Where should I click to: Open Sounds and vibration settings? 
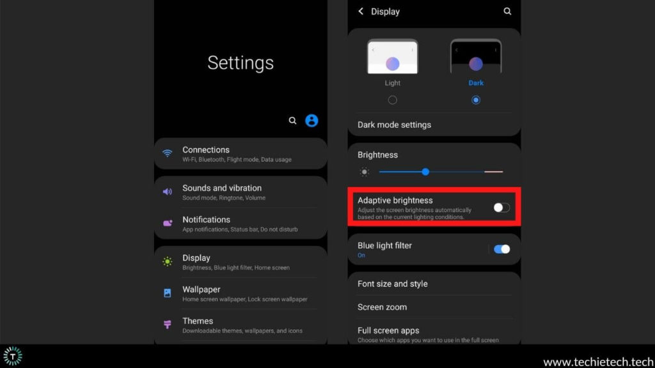(x=241, y=192)
